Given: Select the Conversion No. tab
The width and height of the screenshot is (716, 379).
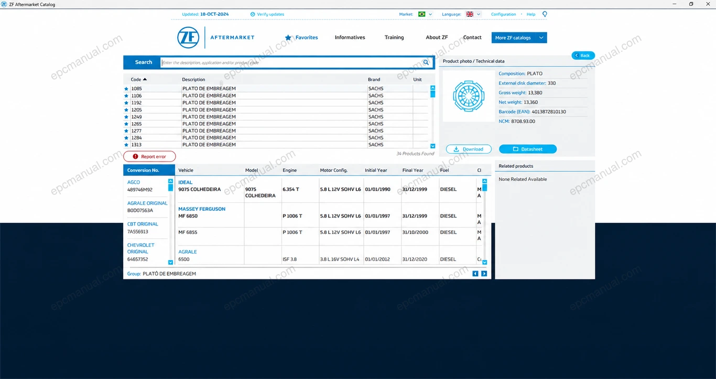Looking at the screenshot, I should click(x=149, y=170).
